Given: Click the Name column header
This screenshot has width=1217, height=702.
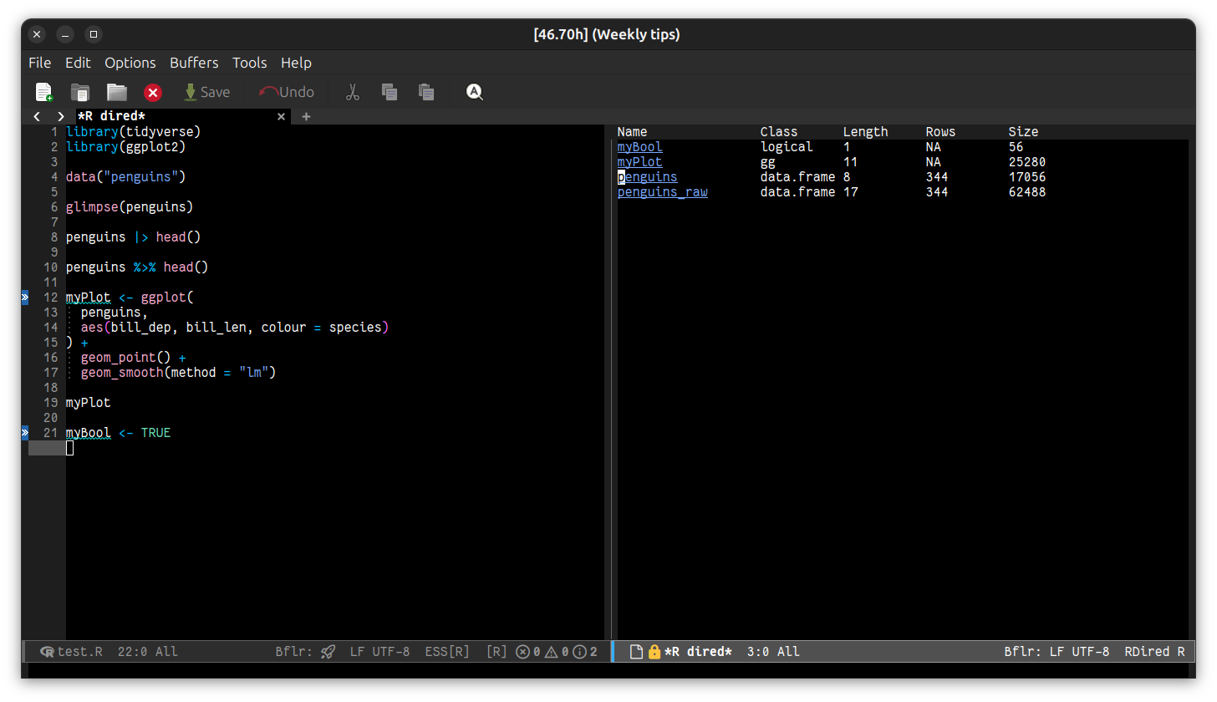Looking at the screenshot, I should pos(632,132).
